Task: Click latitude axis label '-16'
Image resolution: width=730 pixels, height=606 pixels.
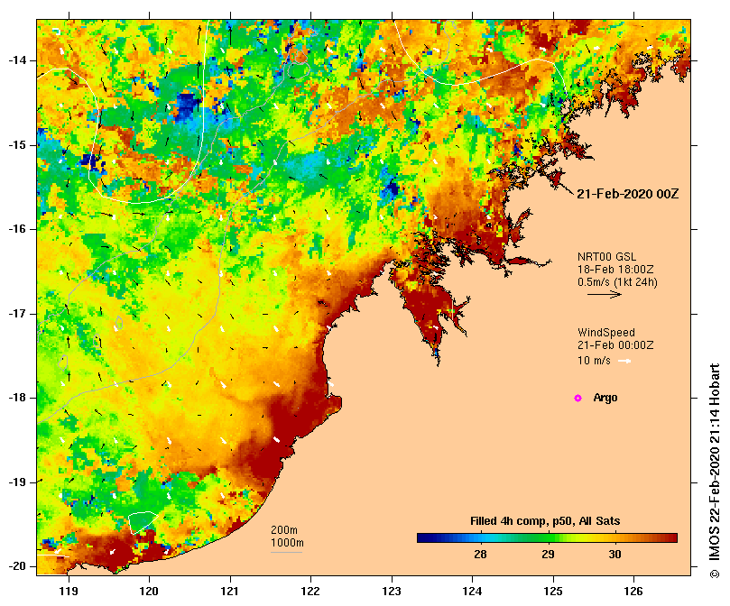Action: 17,229
